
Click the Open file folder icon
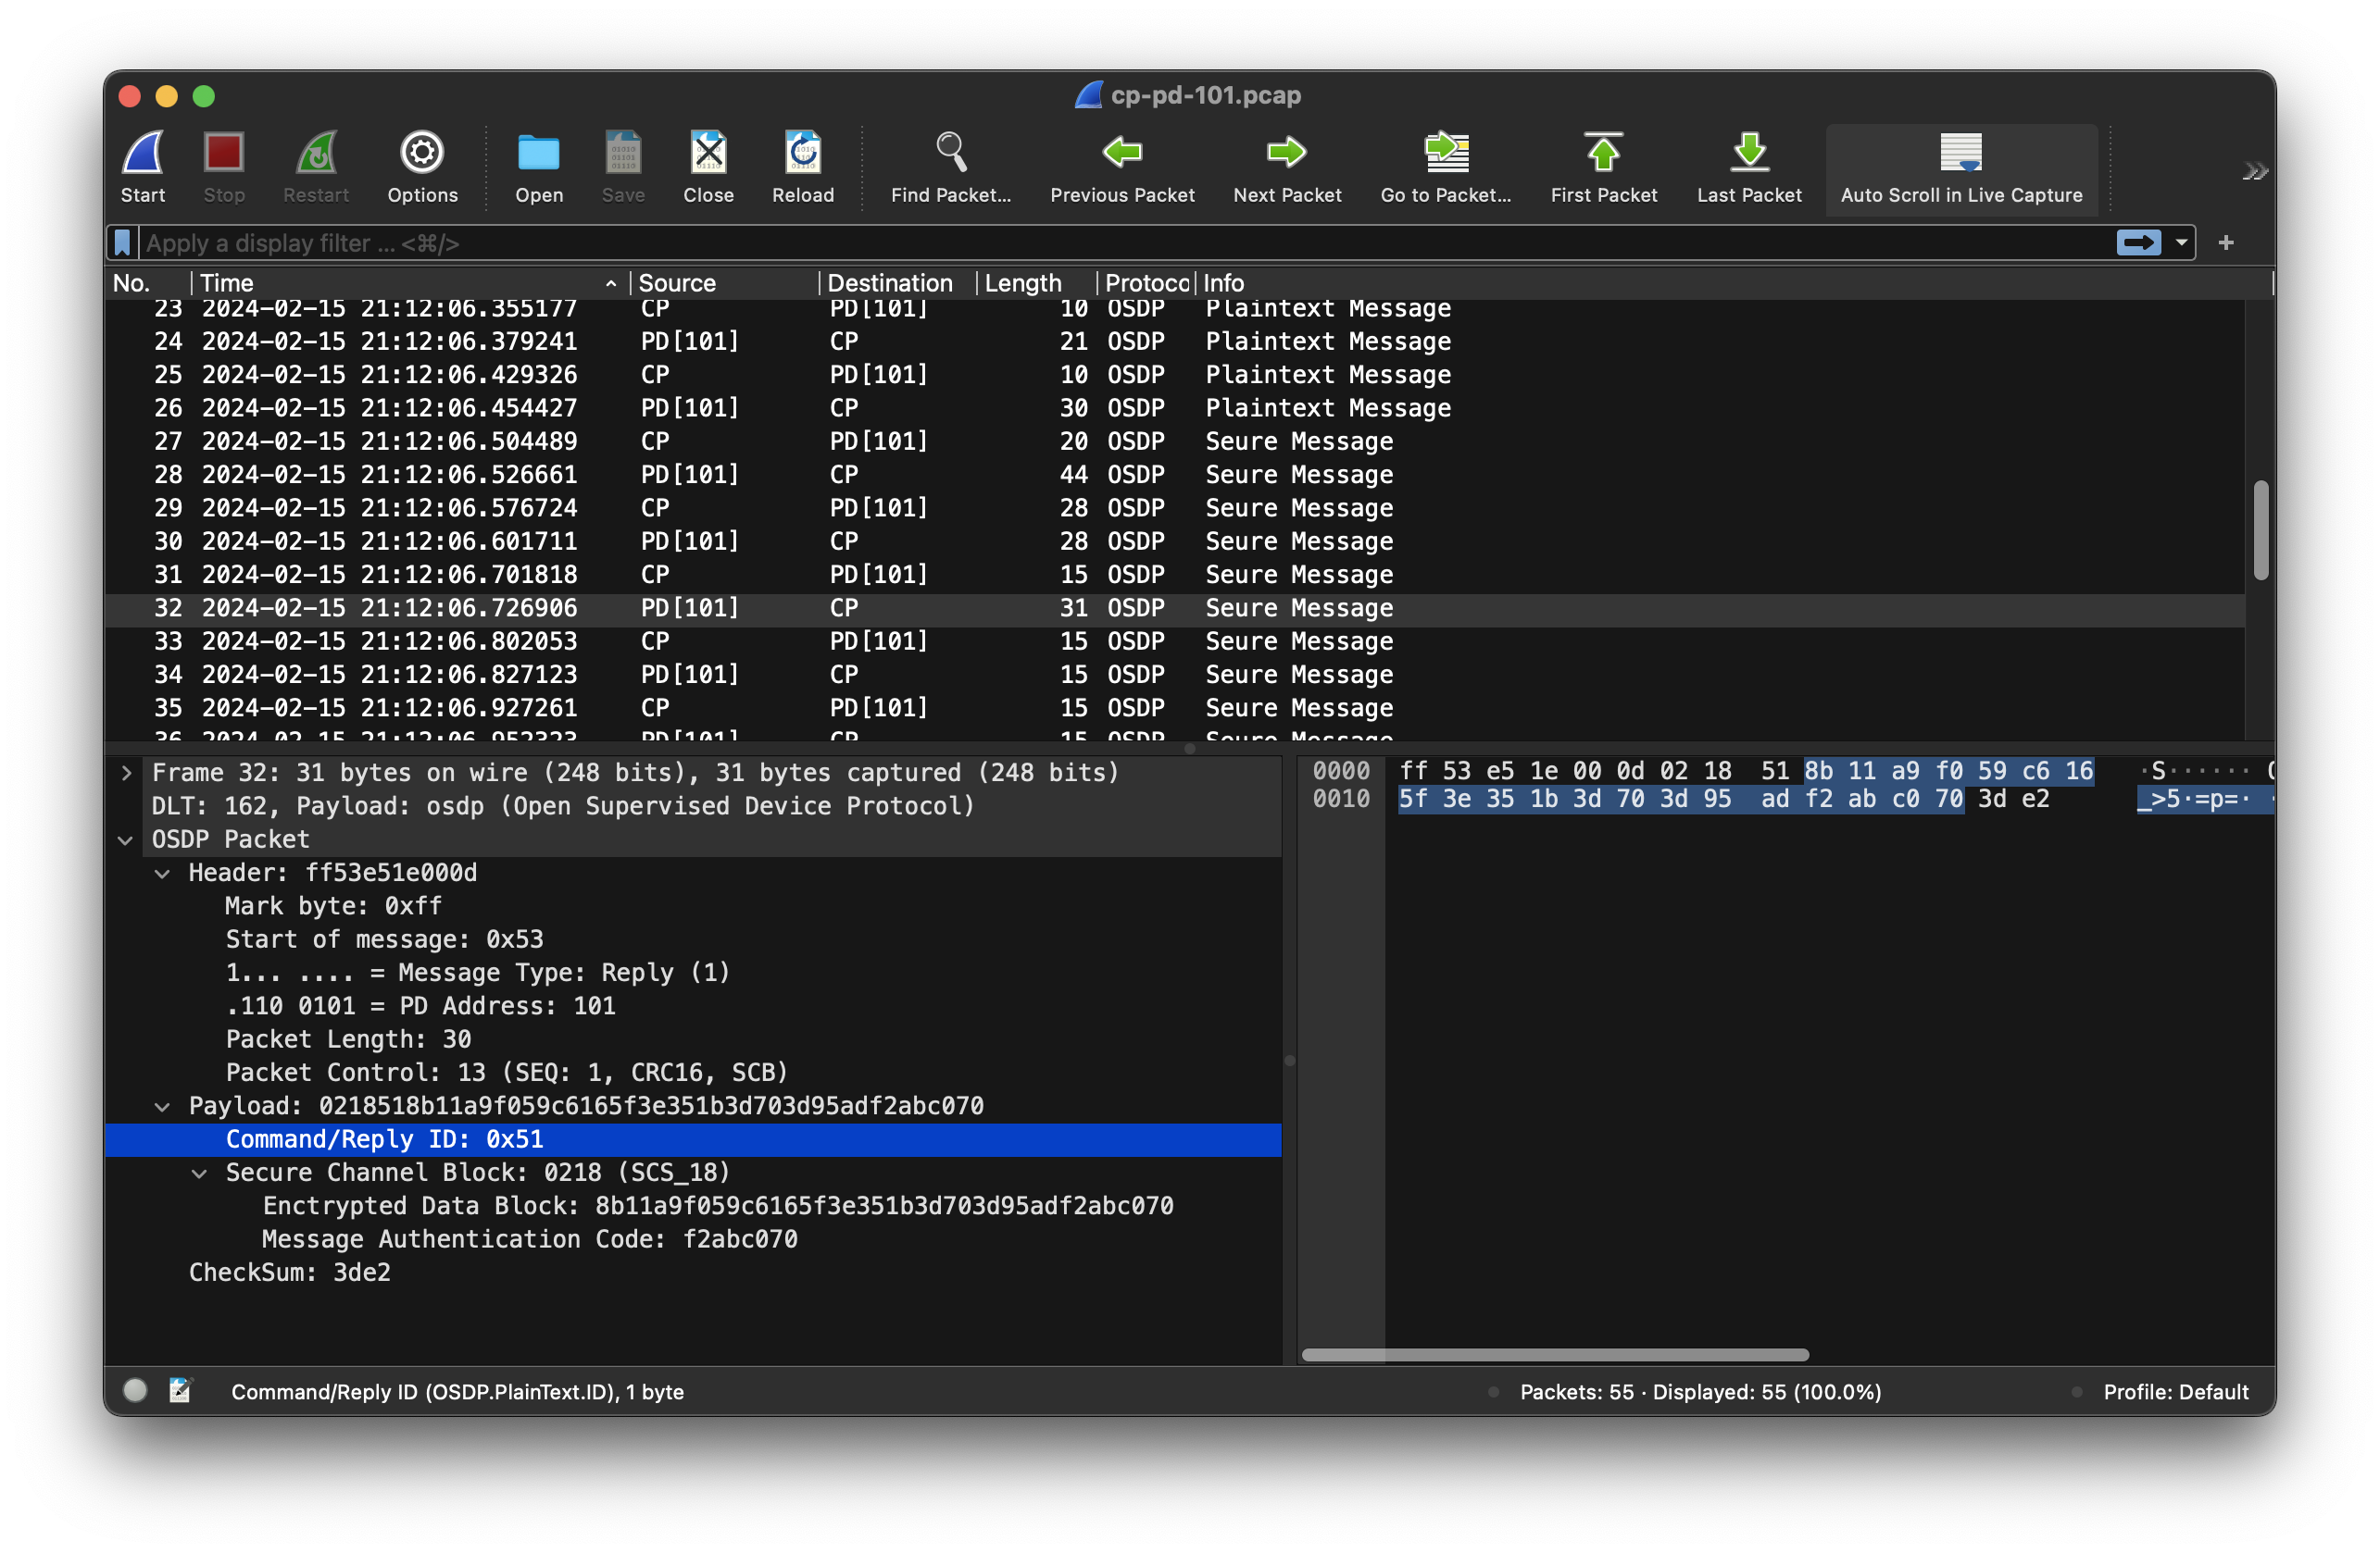click(538, 154)
